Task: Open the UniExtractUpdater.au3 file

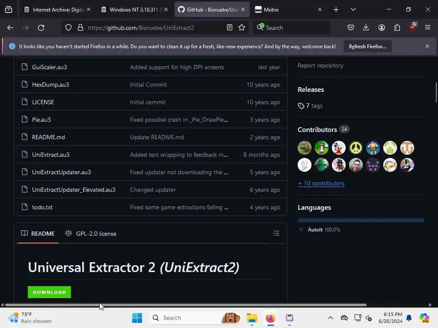Action: click(x=62, y=173)
